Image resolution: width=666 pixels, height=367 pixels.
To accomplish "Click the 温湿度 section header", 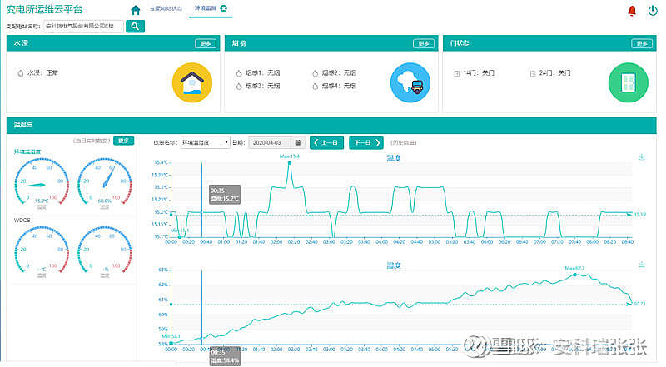I will click(331, 126).
